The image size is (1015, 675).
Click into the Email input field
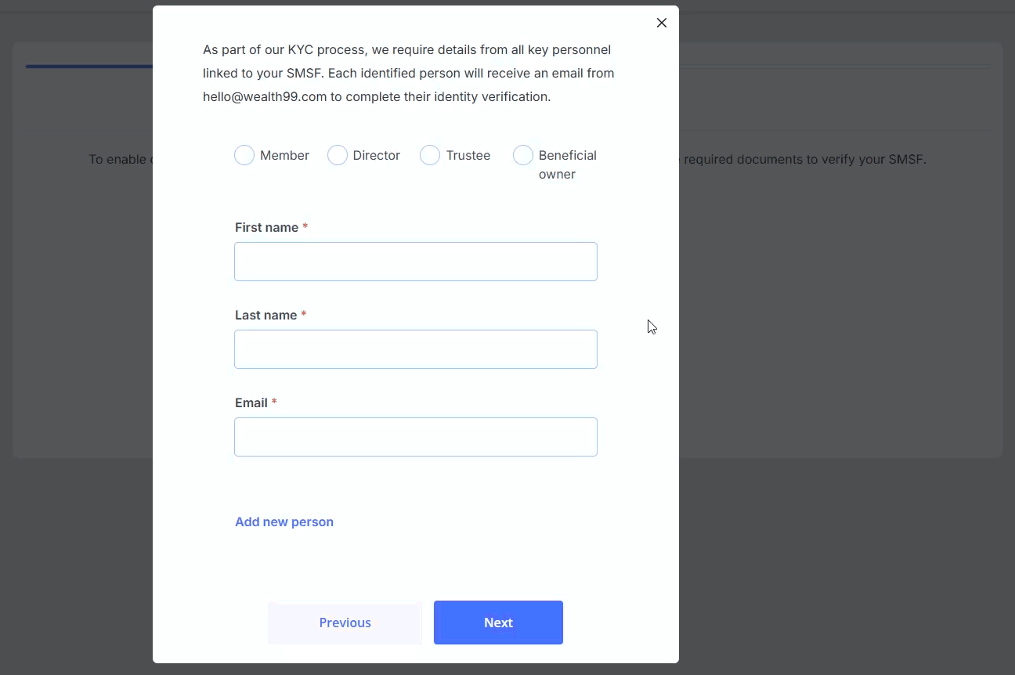[x=416, y=437]
